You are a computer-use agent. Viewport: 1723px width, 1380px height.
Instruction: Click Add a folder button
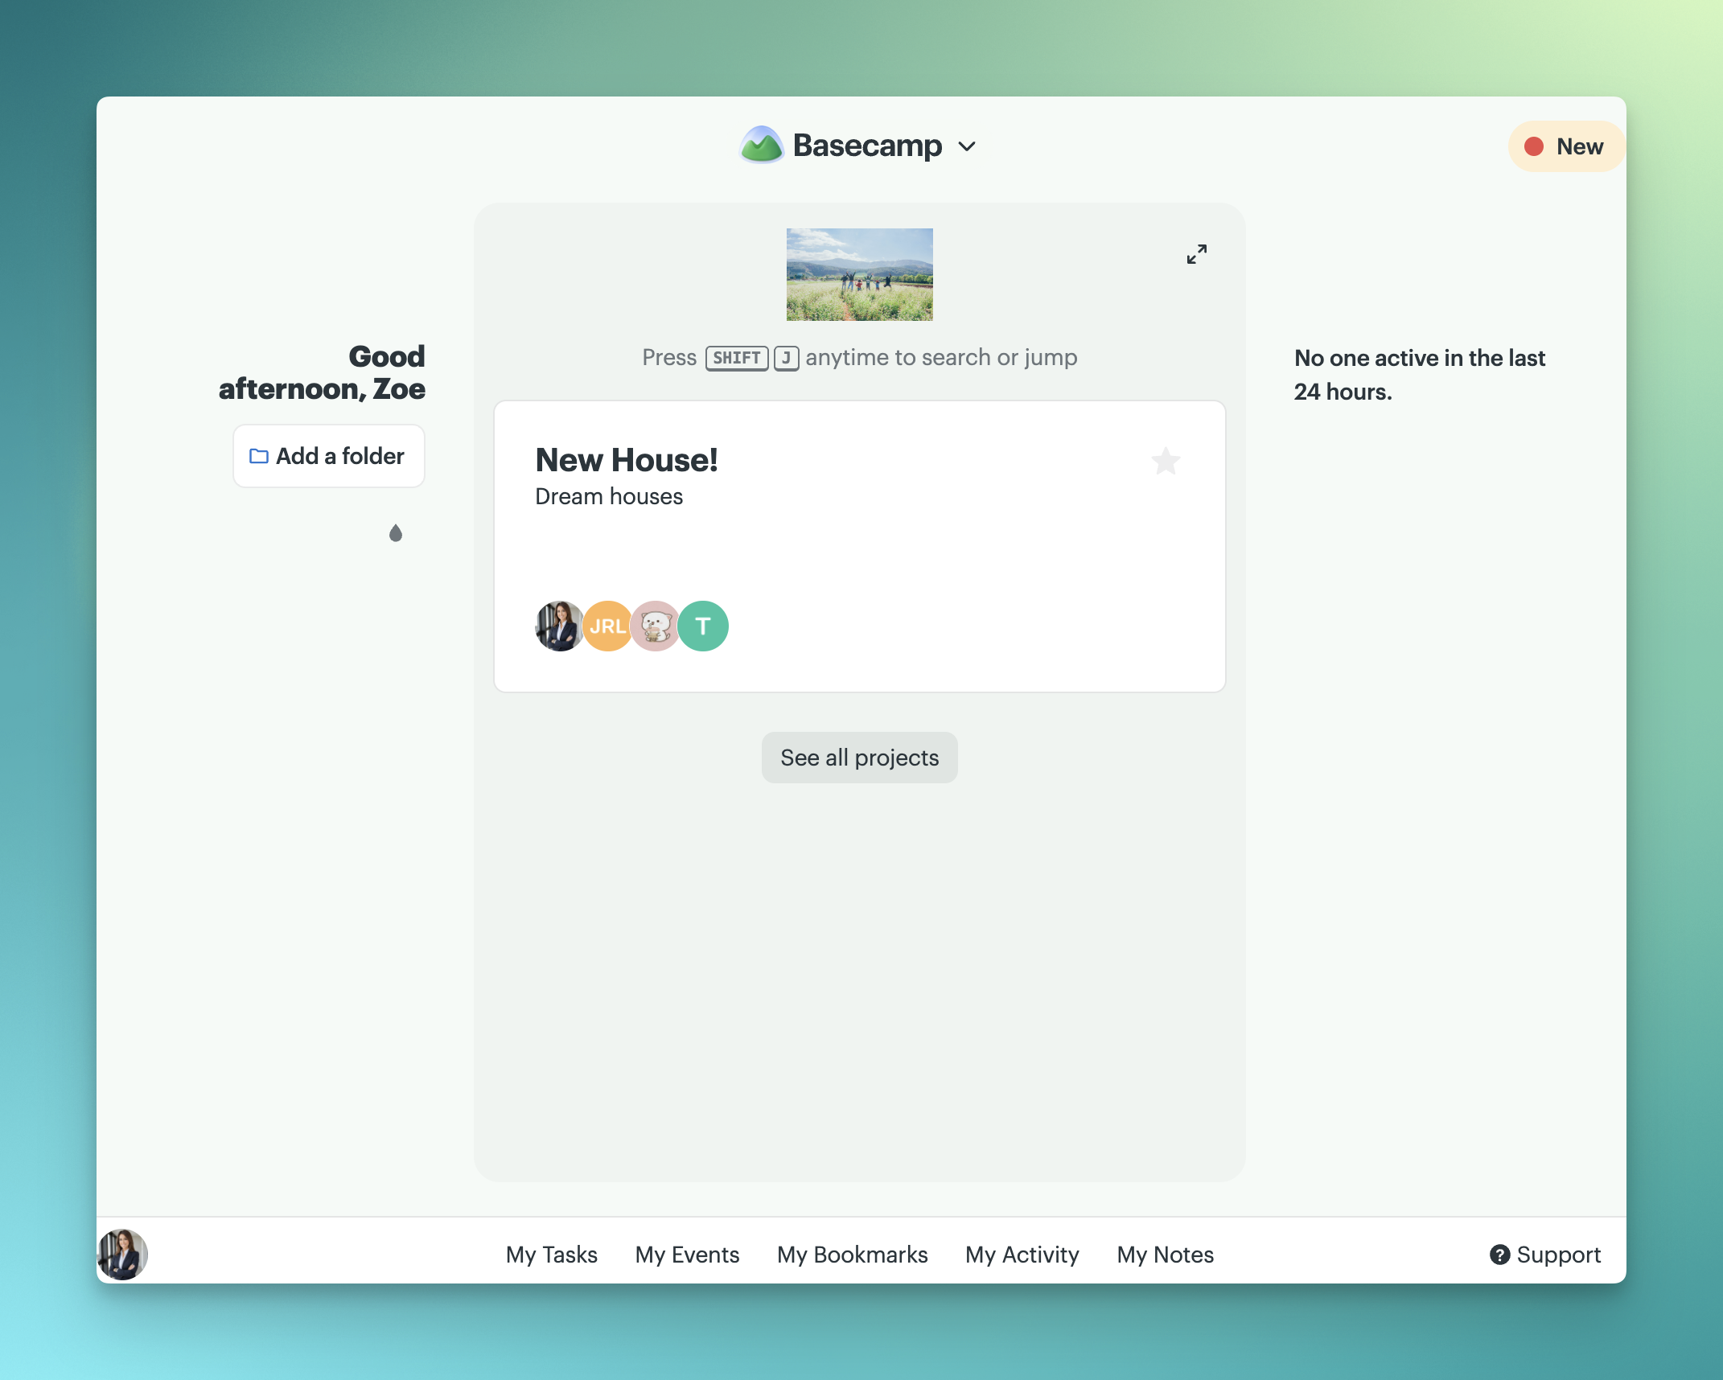tap(329, 456)
